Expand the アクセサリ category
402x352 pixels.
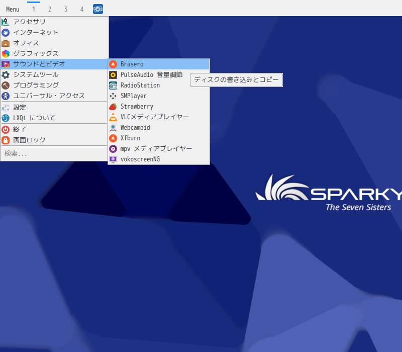coord(54,22)
